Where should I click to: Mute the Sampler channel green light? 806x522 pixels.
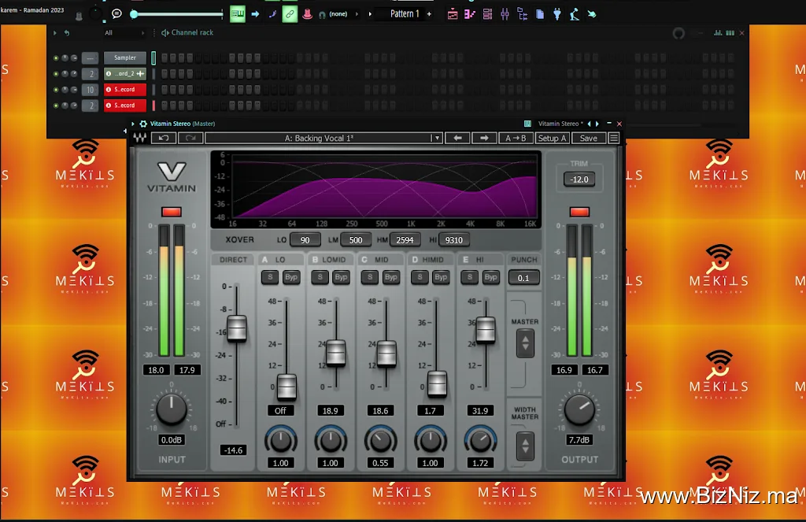click(x=56, y=58)
